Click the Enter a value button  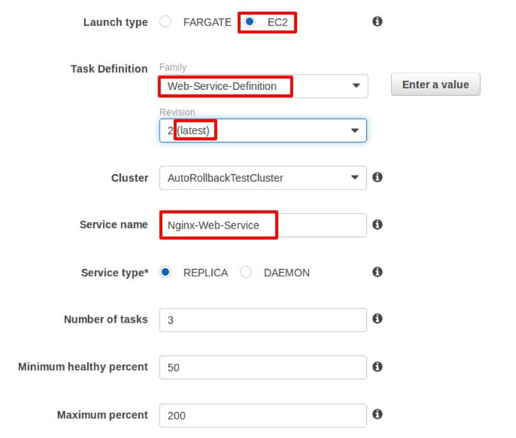pos(436,85)
